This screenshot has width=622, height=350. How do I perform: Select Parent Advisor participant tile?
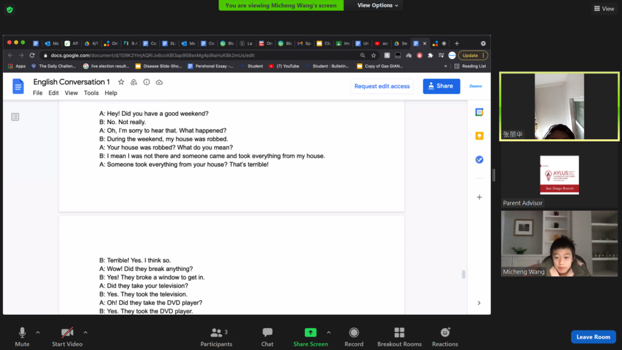(559, 175)
